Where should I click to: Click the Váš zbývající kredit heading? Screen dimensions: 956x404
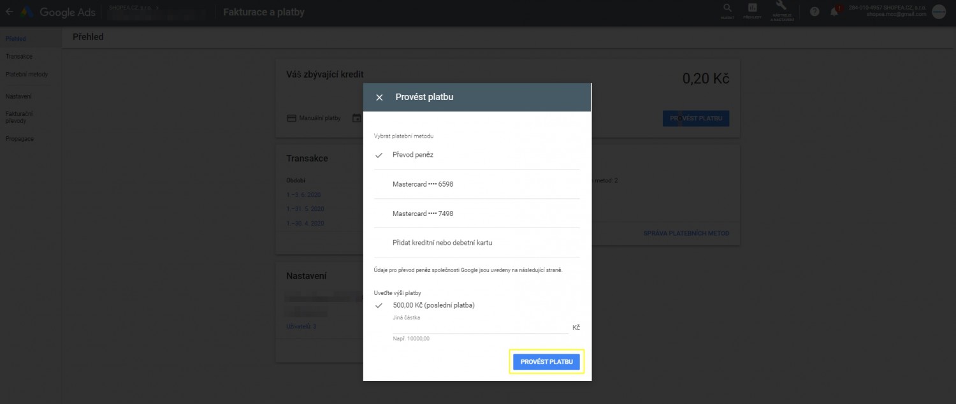pyautogui.click(x=325, y=75)
